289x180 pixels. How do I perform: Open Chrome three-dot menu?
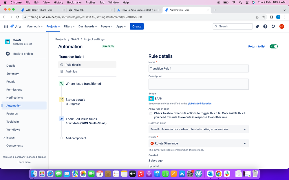point(285,17)
